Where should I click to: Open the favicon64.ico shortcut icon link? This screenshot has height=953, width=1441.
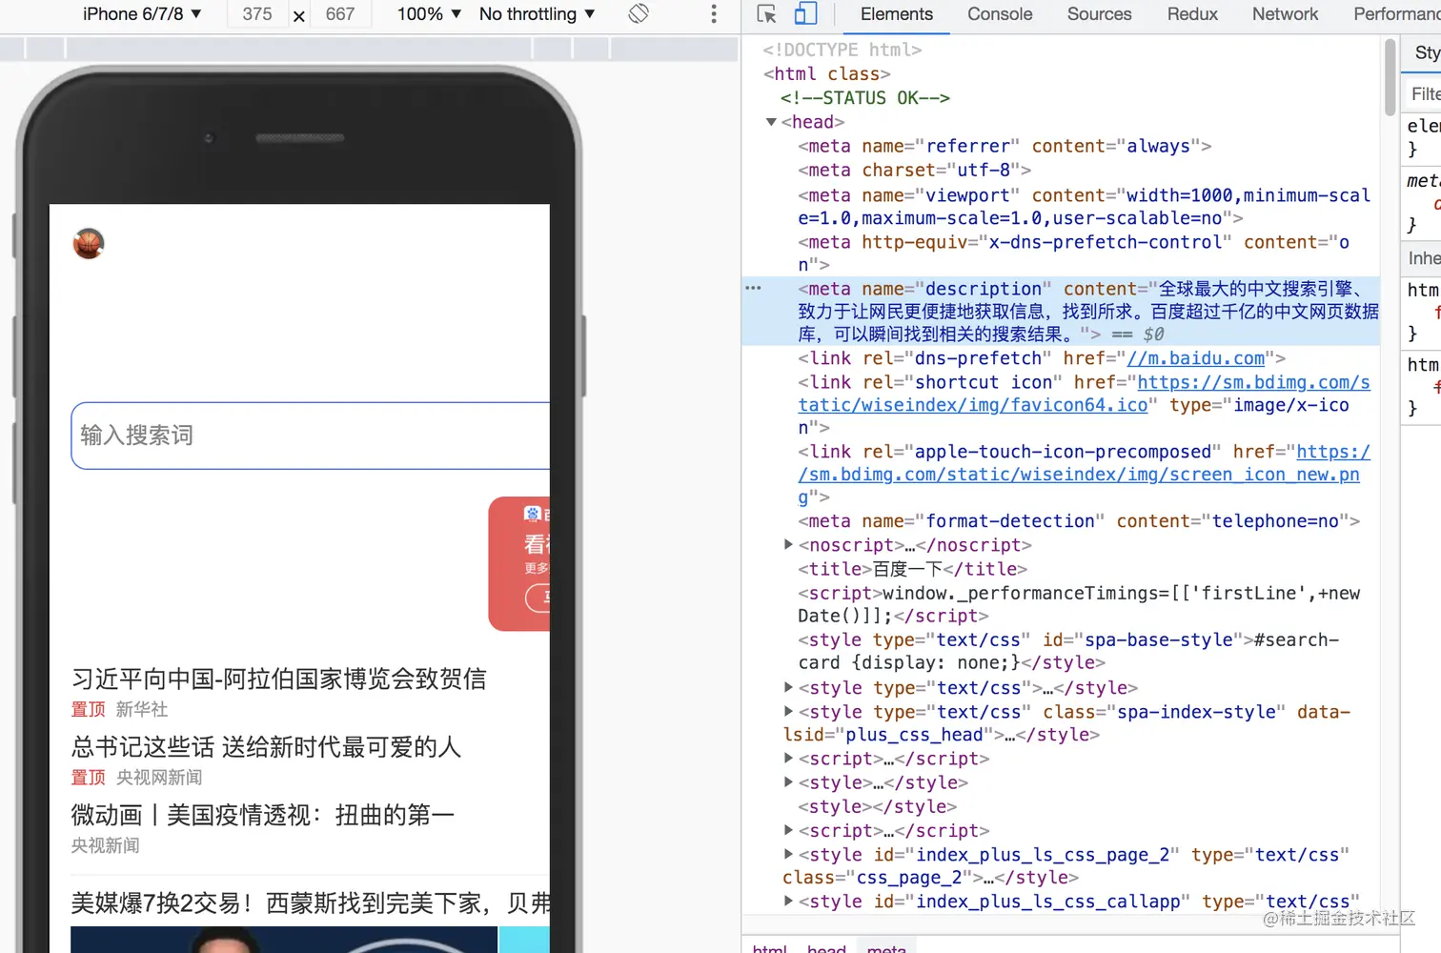pos(1085,394)
